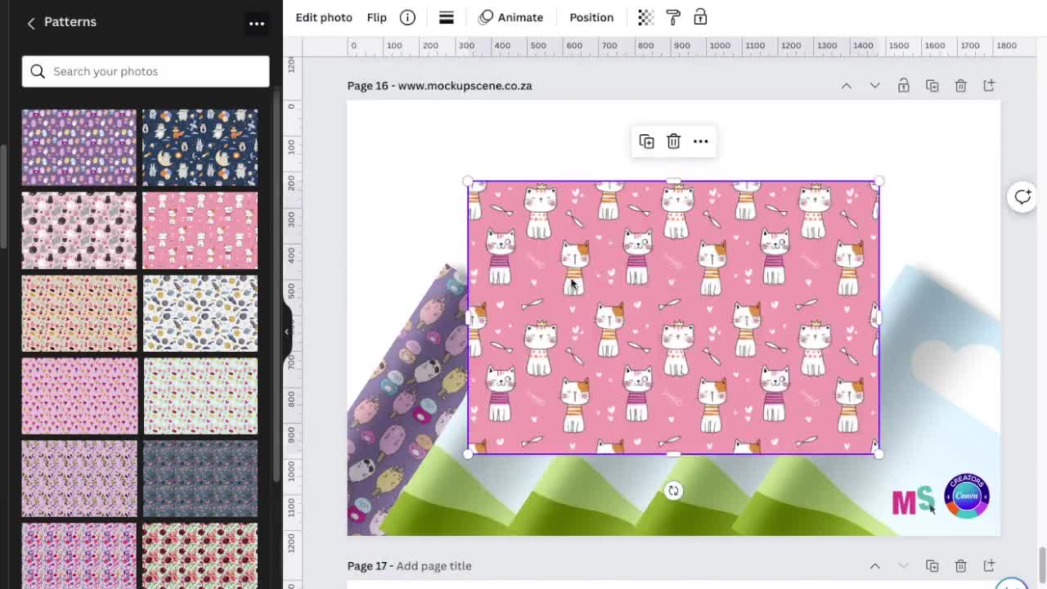
Task: Click the Search your photos field
Action: click(x=146, y=71)
